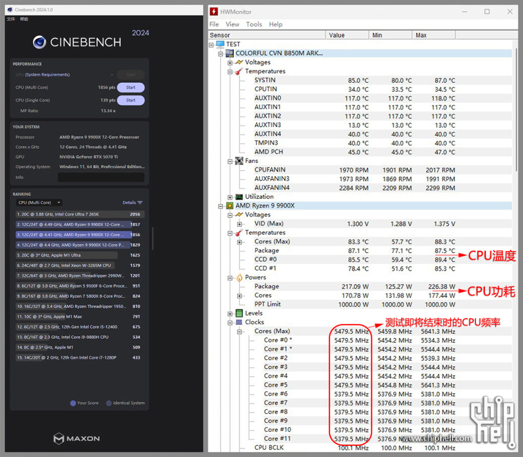Click the AMD Ryzen 9 9900X CPU icon

coord(230,206)
